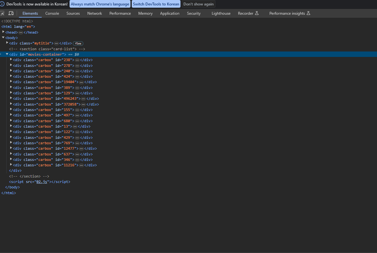The height and width of the screenshot is (253, 377).
Task: Switch to the Memory tab
Action: point(146,13)
